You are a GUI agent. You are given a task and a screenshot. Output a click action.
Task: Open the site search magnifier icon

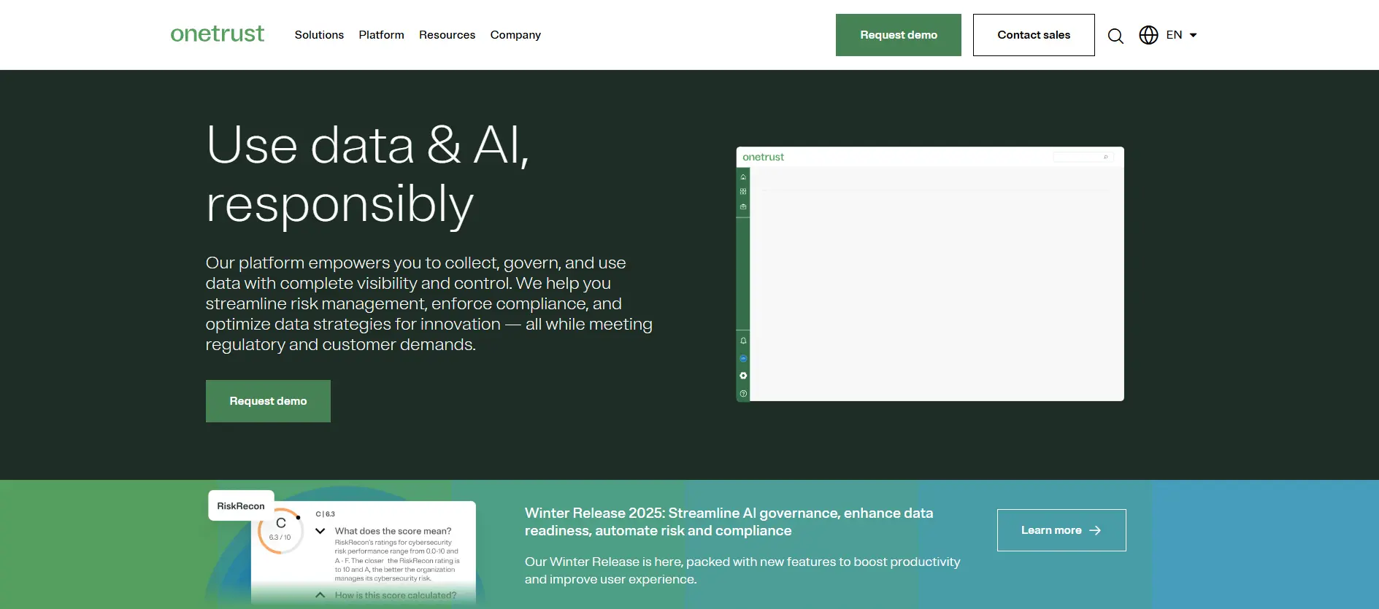click(1115, 36)
